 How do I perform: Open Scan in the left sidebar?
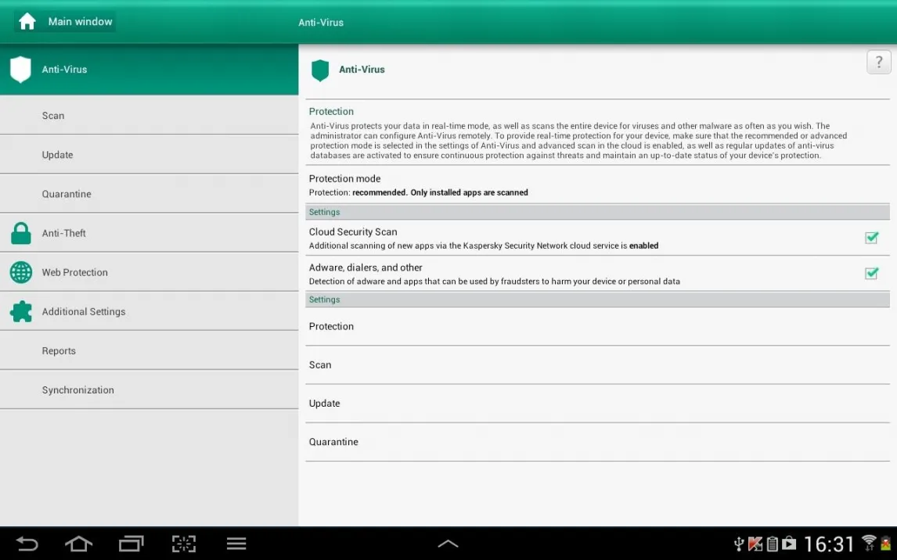[53, 116]
